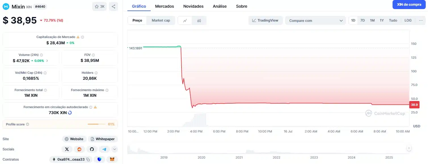Click the XIN de compra button
This screenshot has width=428, height=164.
click(x=409, y=5)
